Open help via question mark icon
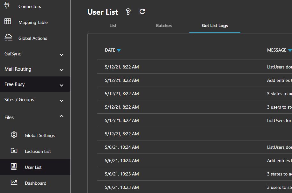Screen dimensions: 292x193 click(128, 12)
